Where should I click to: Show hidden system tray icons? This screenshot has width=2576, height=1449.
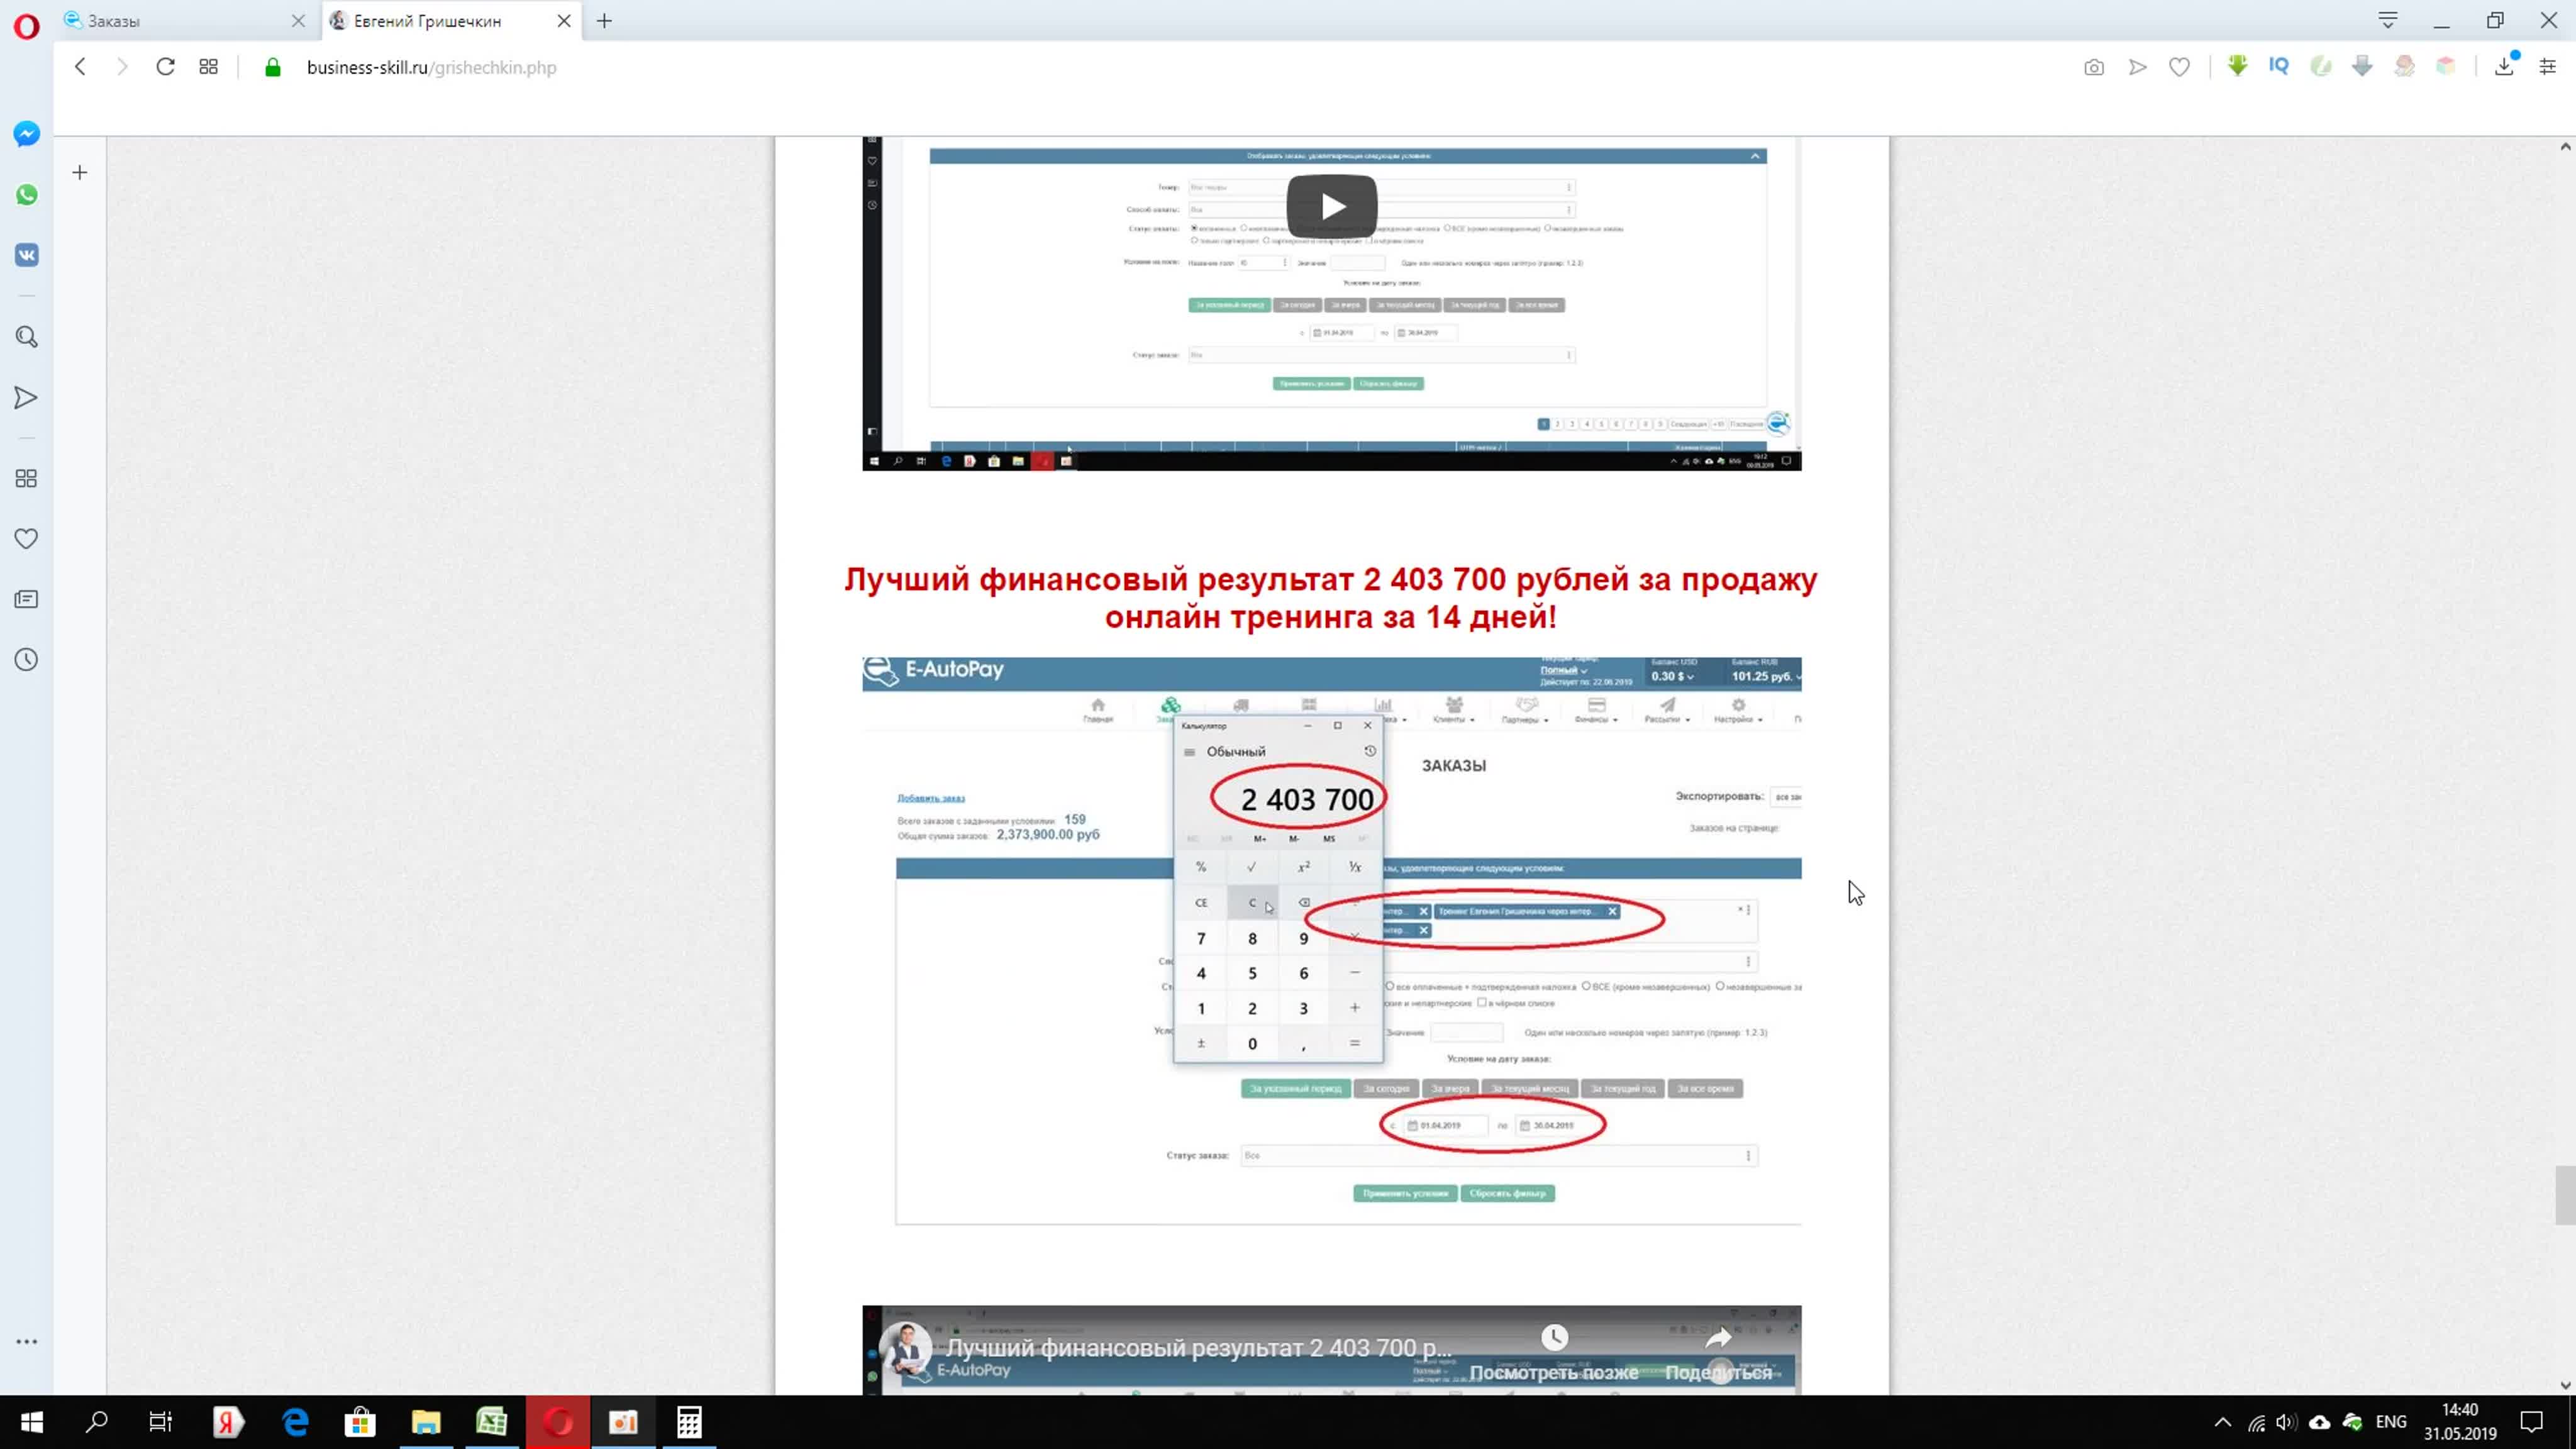click(x=2222, y=1422)
